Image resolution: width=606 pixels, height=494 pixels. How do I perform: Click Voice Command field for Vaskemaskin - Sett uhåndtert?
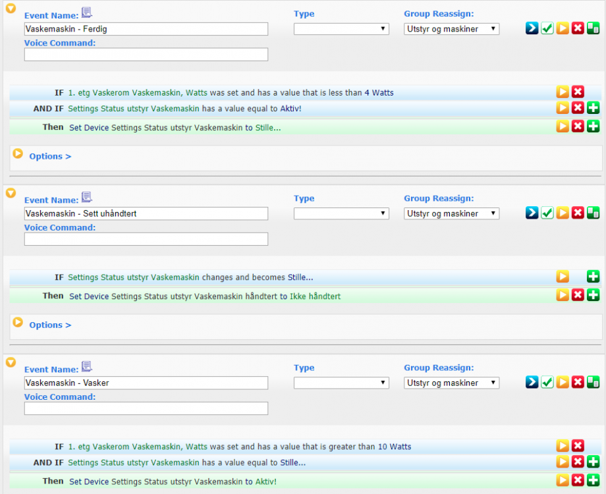146,239
